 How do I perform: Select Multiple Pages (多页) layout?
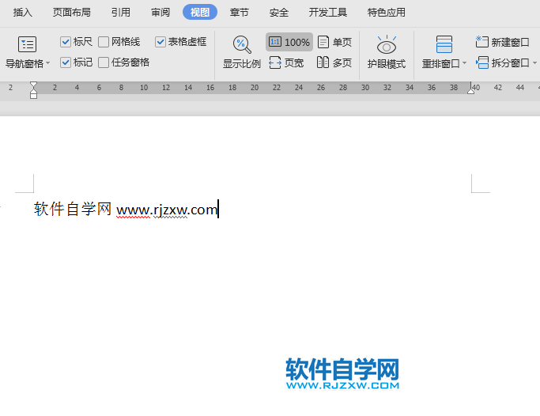pyautogui.click(x=334, y=62)
